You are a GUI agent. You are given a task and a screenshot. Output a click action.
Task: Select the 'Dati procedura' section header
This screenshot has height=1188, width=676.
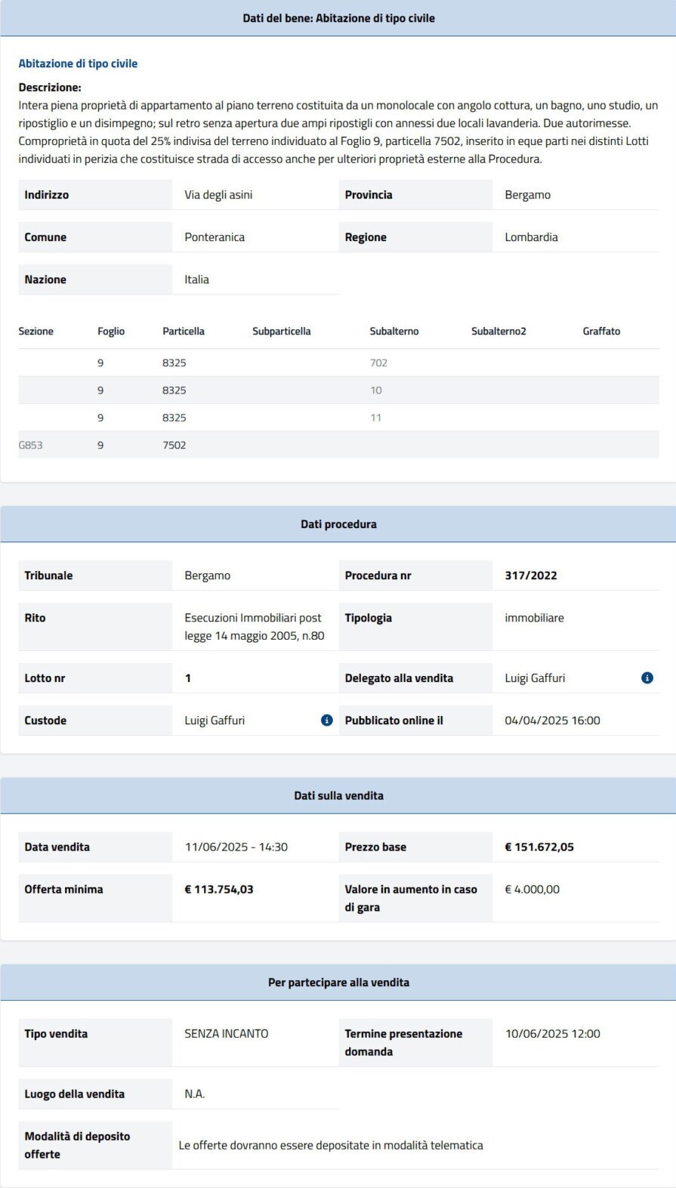click(338, 524)
